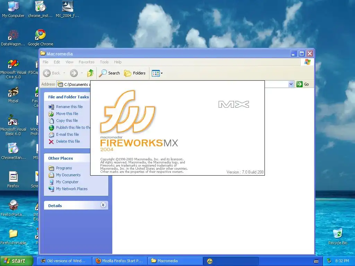Open Recycle Bin on desktop

point(338,236)
